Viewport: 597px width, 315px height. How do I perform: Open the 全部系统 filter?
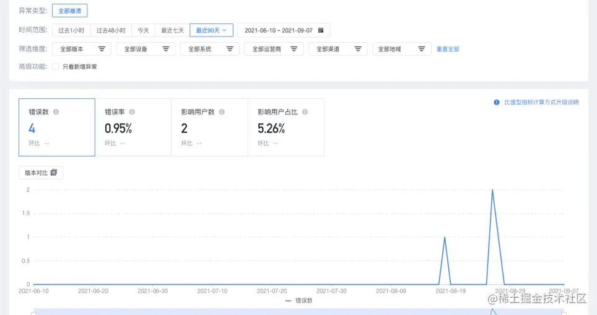pyautogui.click(x=210, y=49)
